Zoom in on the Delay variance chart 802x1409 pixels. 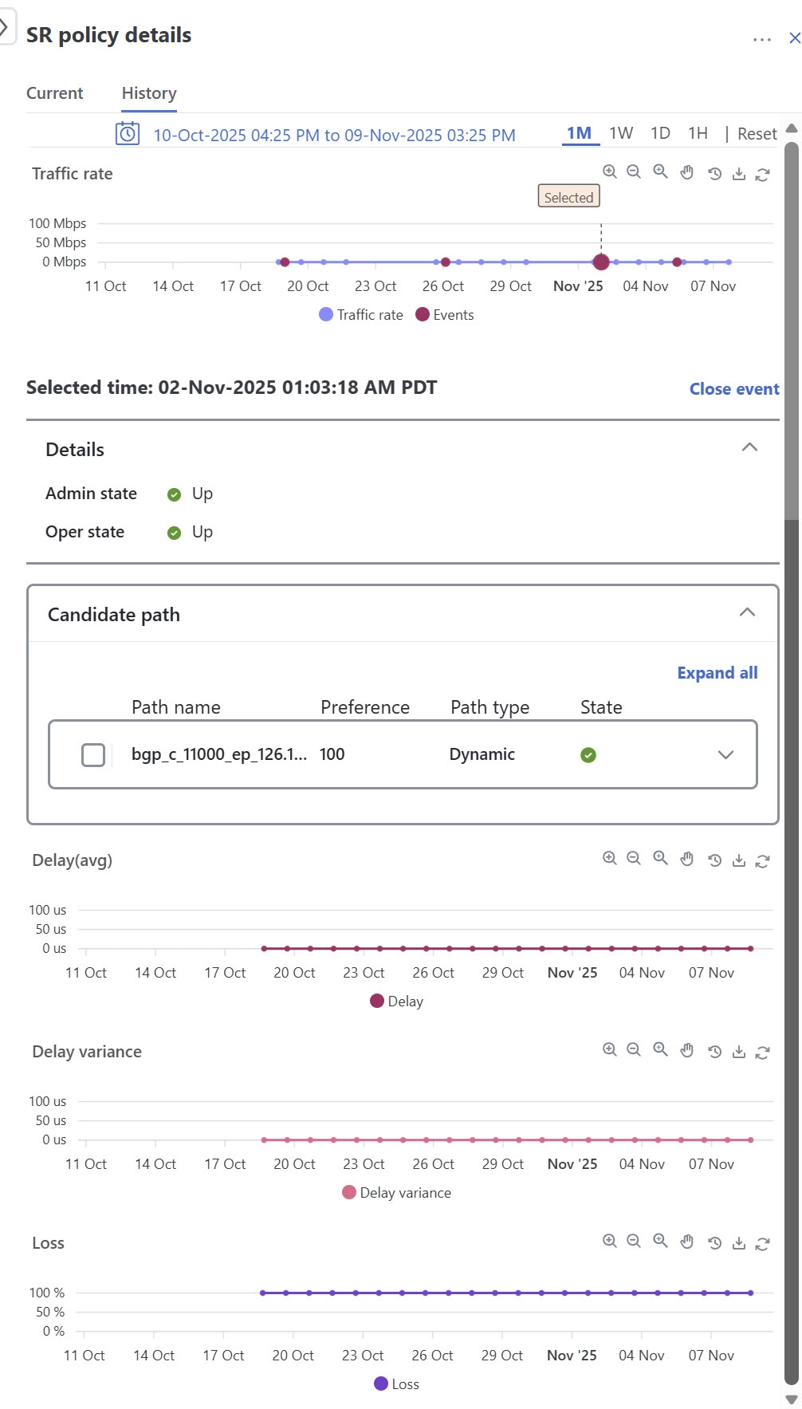coord(610,1049)
